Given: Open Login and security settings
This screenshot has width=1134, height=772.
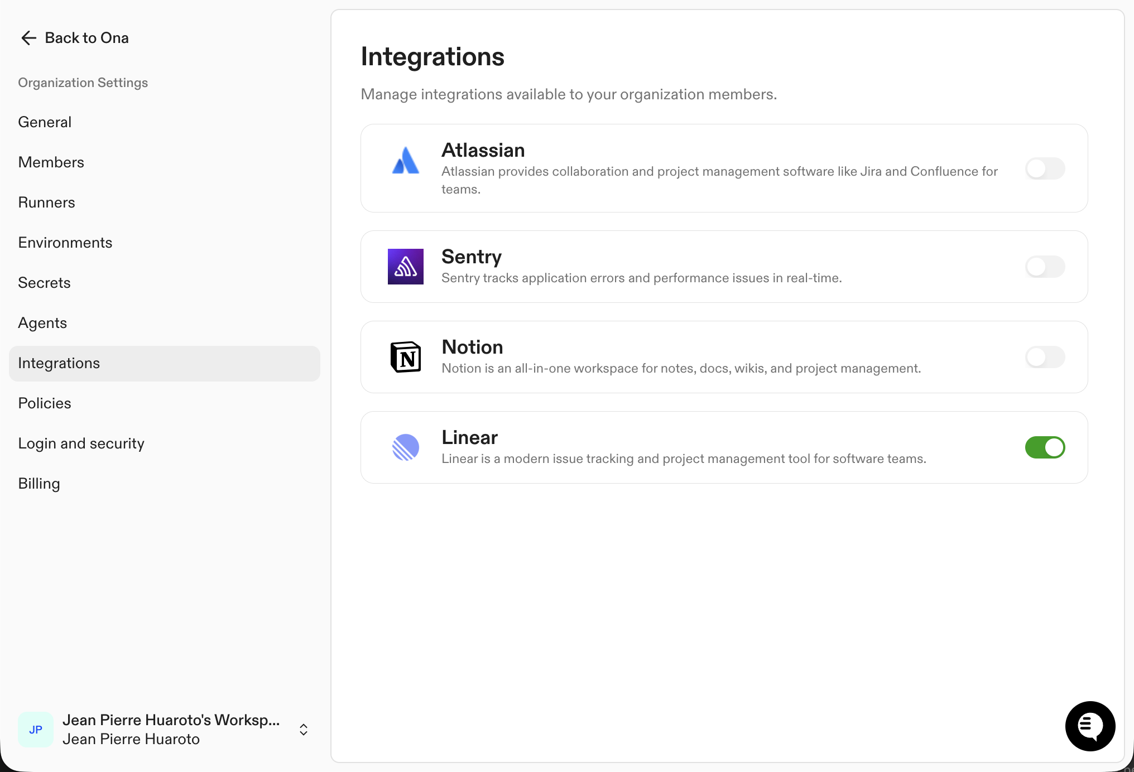Looking at the screenshot, I should click(x=81, y=443).
